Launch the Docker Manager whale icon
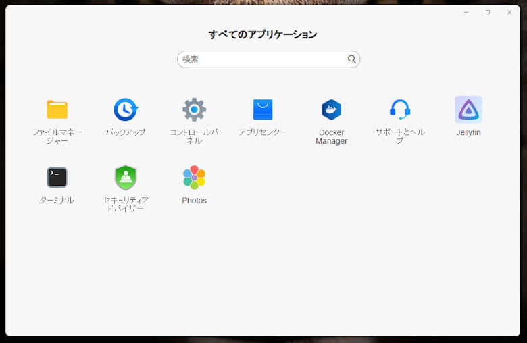This screenshot has width=527, height=343. (331, 109)
